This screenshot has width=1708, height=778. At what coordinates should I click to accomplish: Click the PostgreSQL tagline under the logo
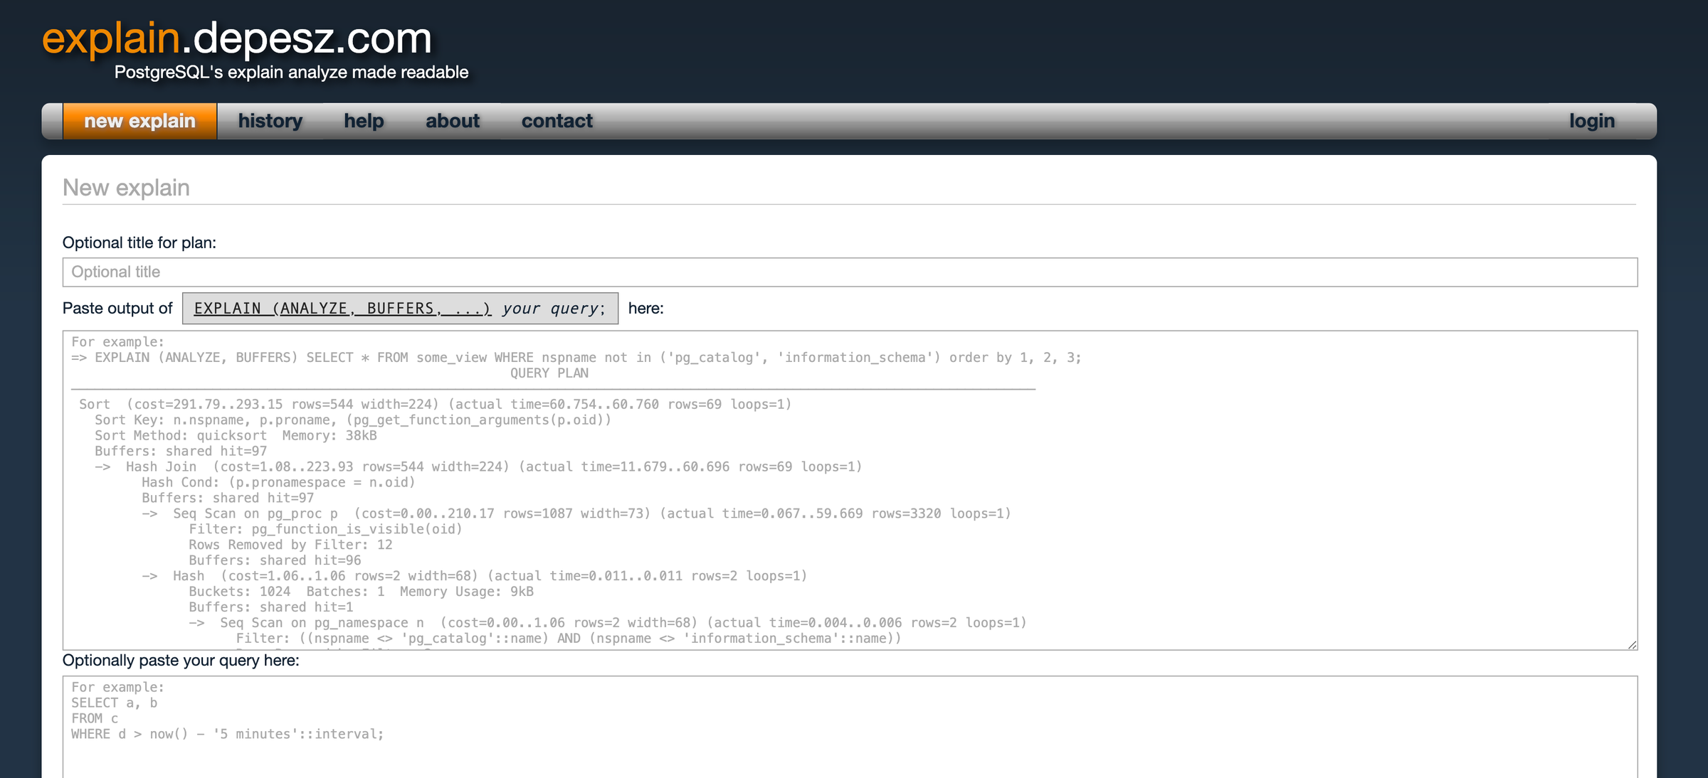point(292,72)
